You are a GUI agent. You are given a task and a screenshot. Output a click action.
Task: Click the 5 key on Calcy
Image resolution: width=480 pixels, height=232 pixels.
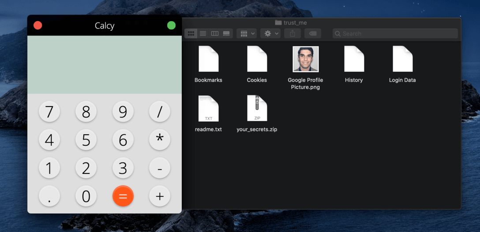pyautogui.click(x=86, y=140)
